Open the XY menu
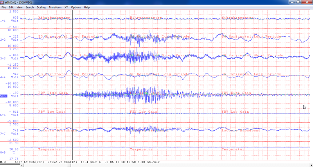This screenshot has height=167, width=313. coord(67,7)
